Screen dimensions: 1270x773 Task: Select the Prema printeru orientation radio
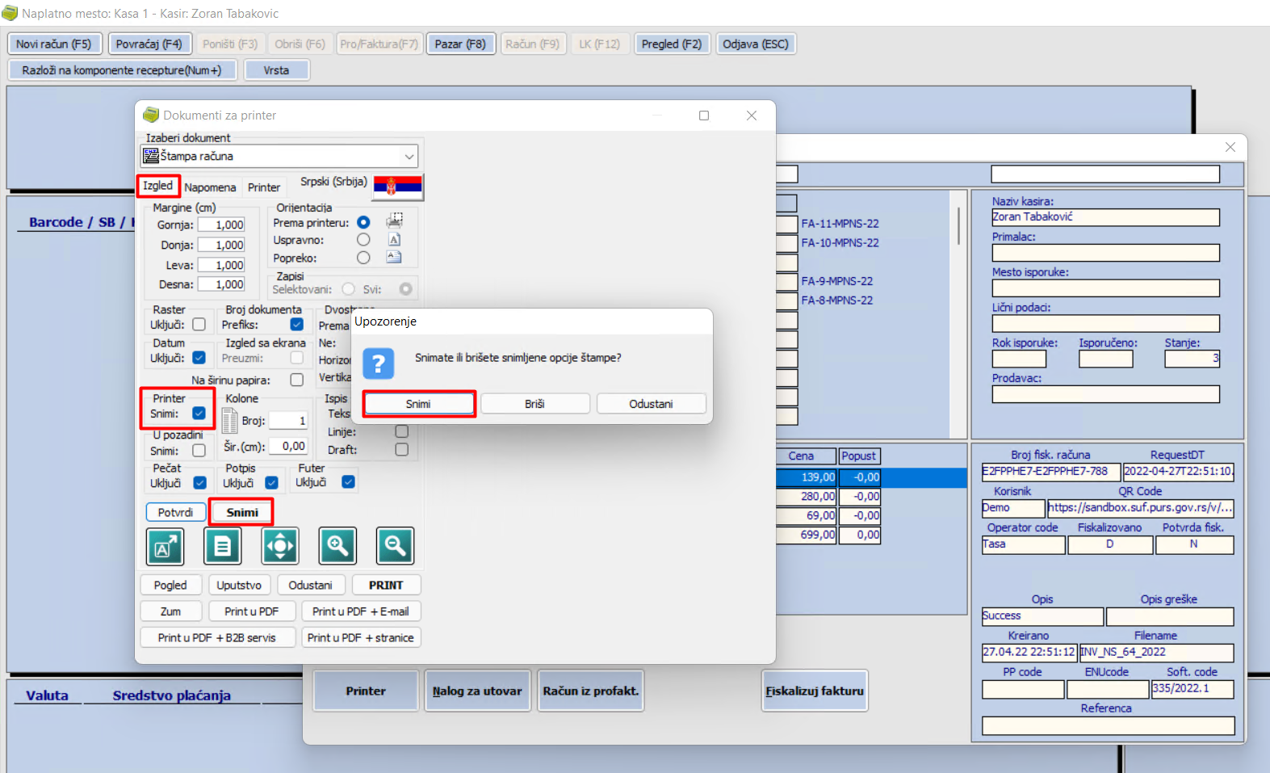pyautogui.click(x=363, y=222)
